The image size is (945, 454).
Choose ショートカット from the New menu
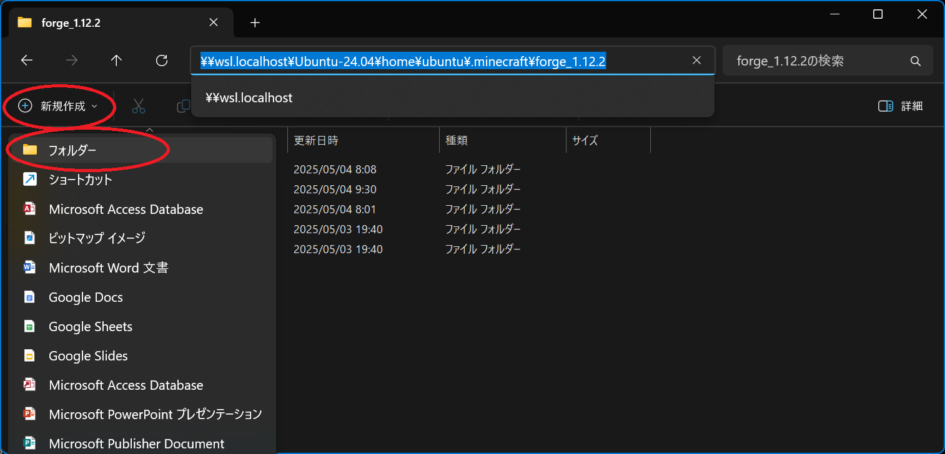point(142,180)
